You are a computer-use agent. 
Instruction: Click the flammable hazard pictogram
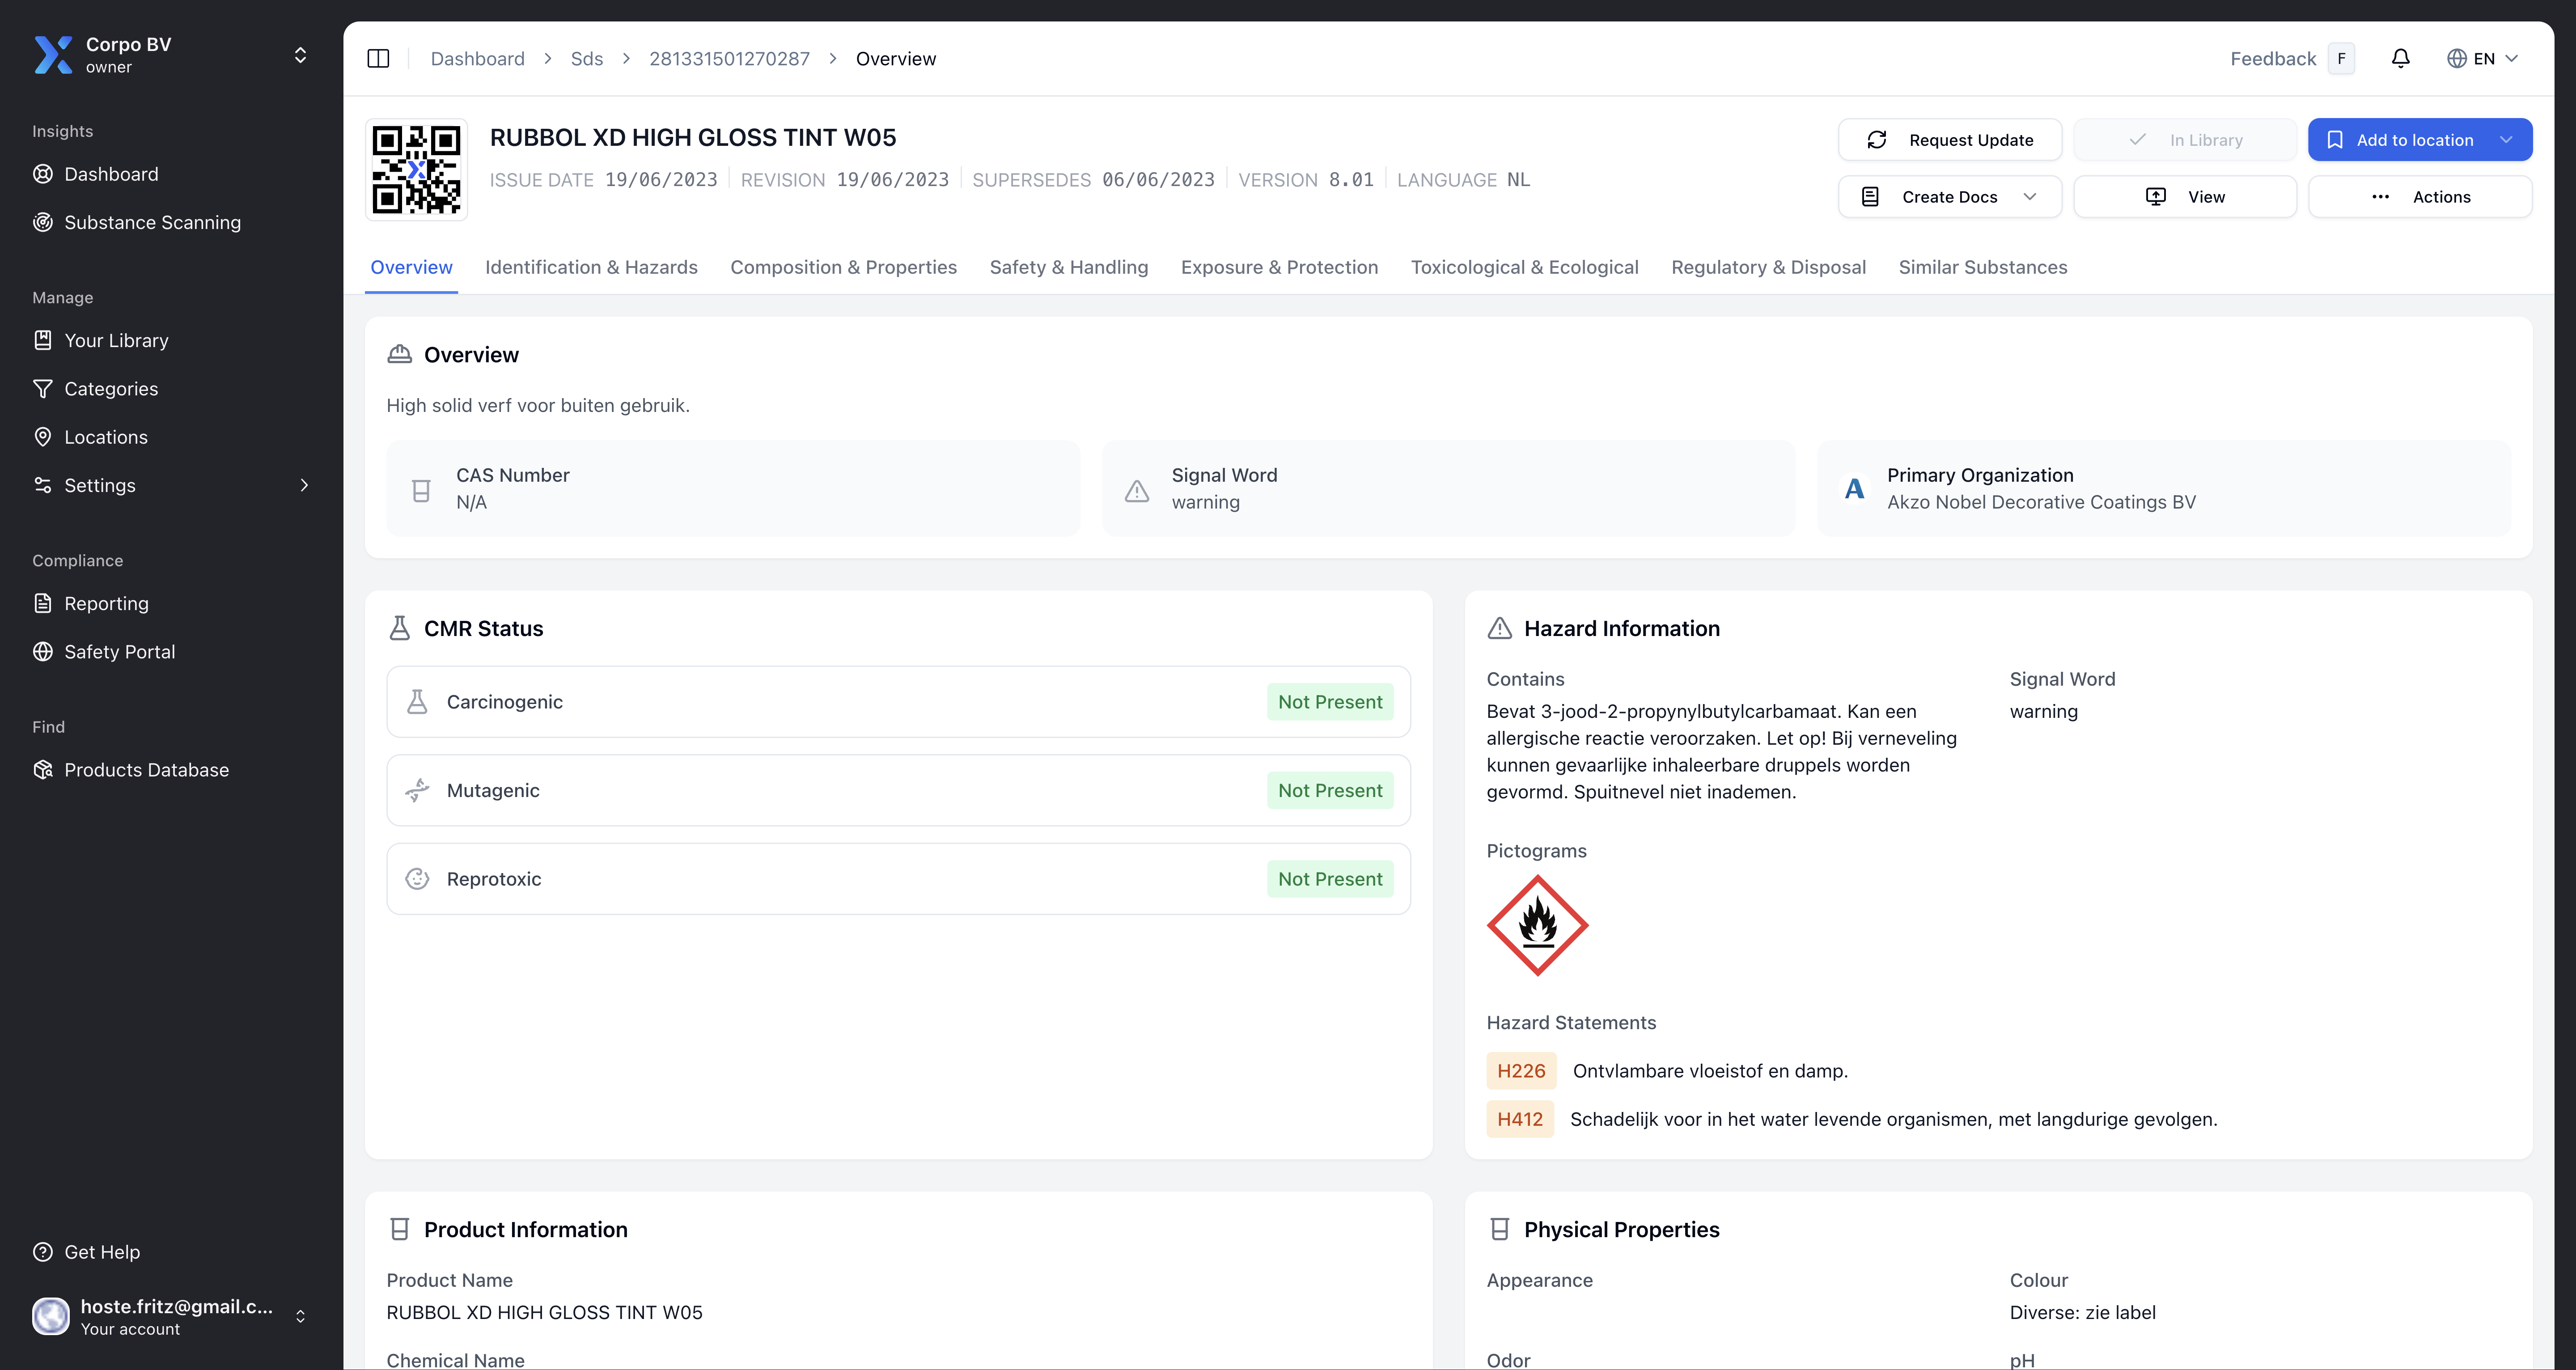(x=1538, y=925)
